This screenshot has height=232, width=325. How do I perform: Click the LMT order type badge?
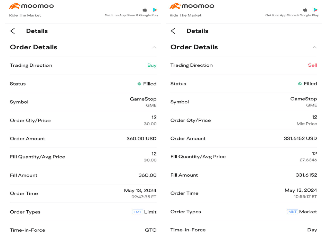pos(137,212)
